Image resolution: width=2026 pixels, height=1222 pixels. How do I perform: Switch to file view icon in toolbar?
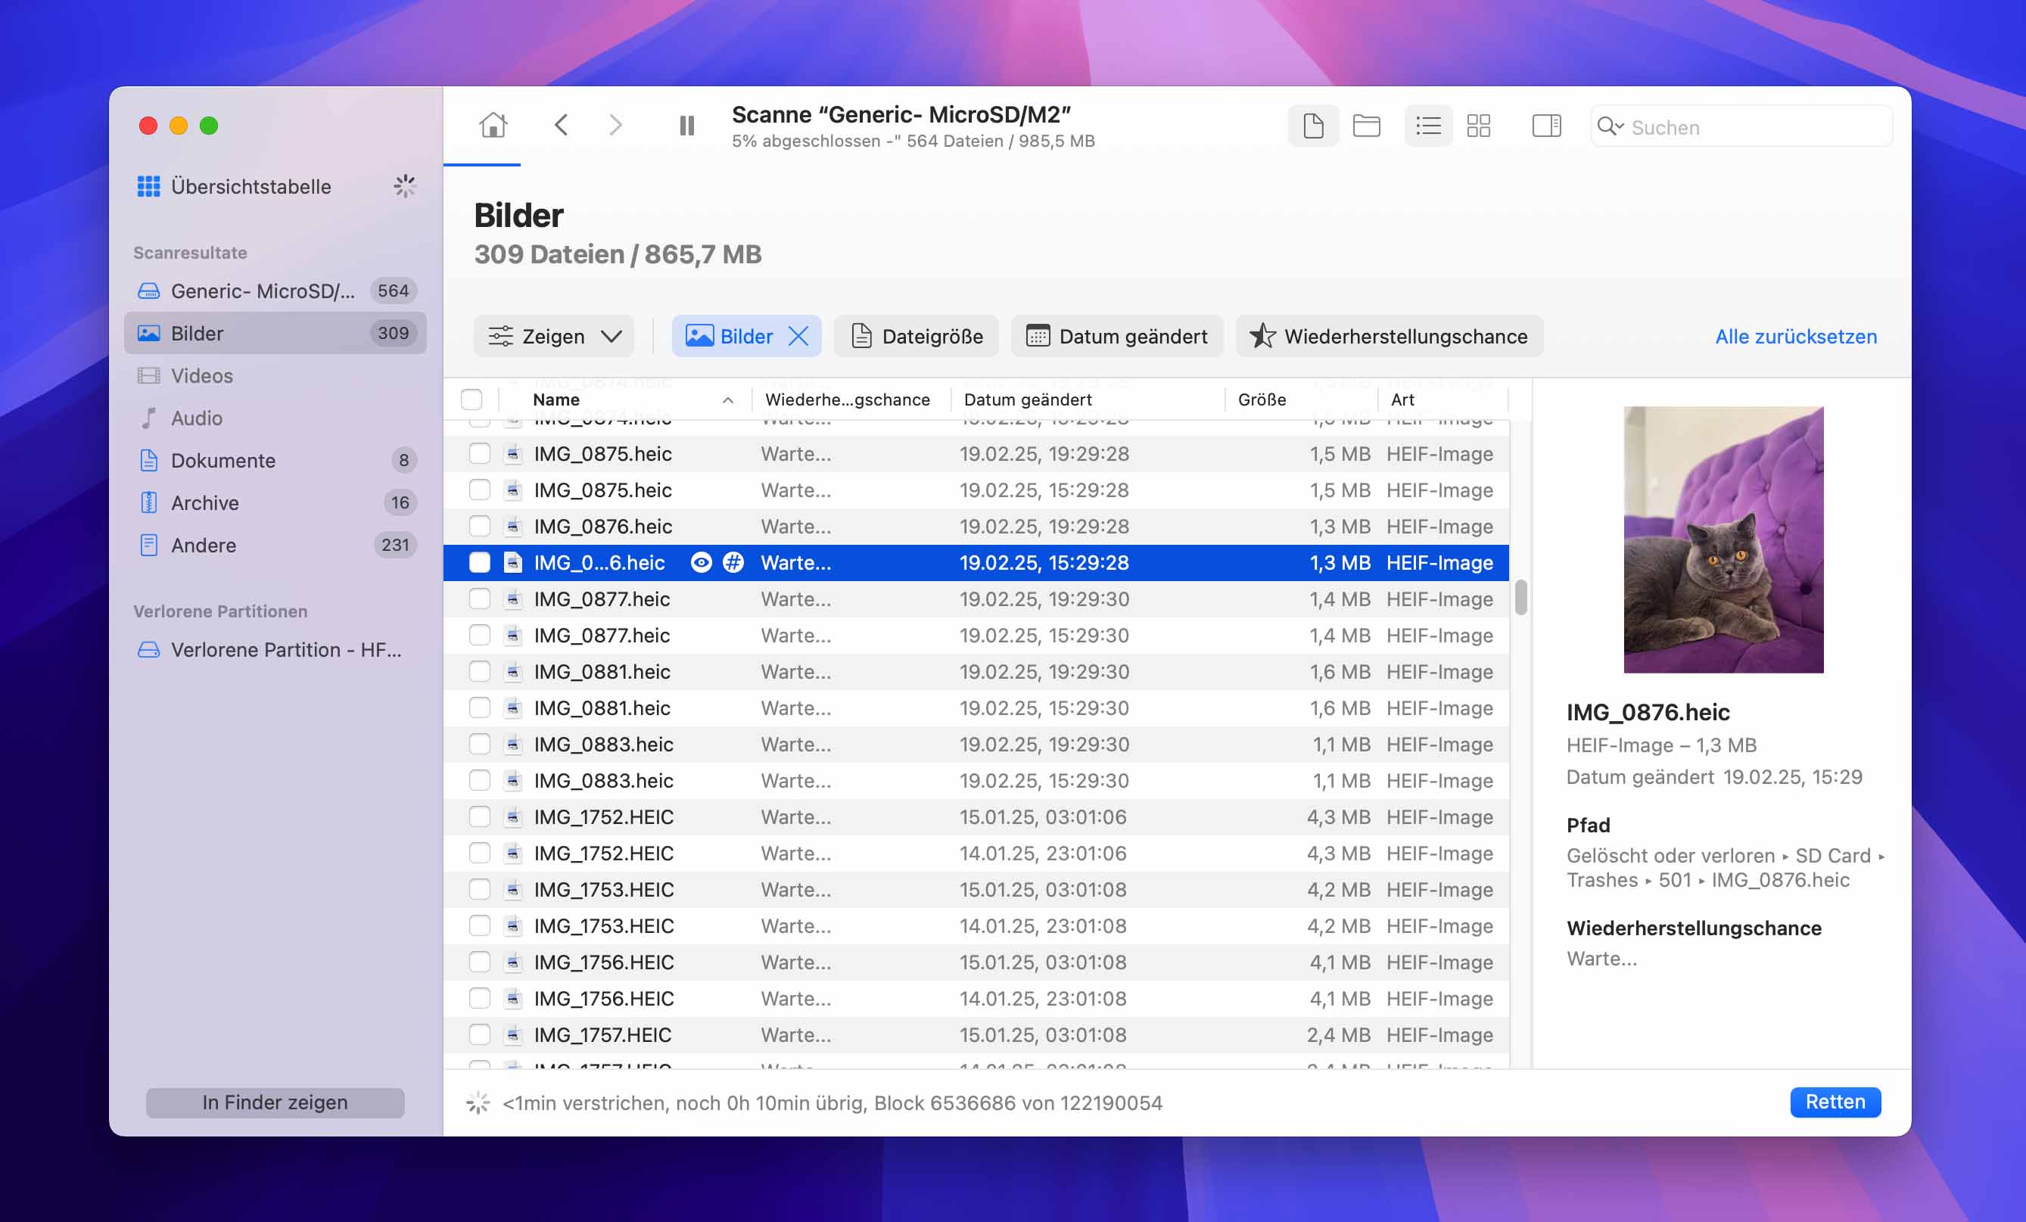coord(1313,126)
